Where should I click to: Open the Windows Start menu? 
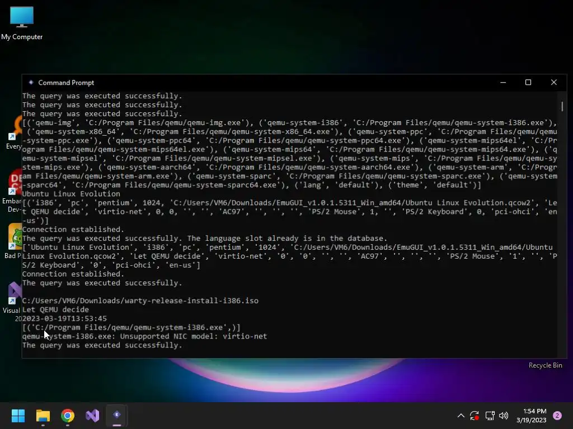18,416
